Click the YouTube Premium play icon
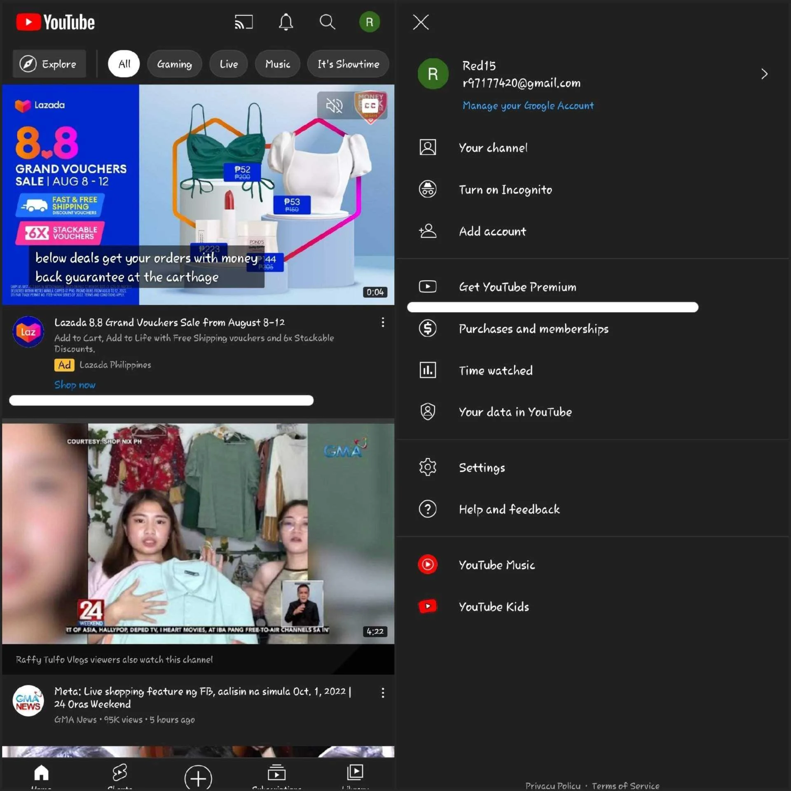 click(428, 286)
